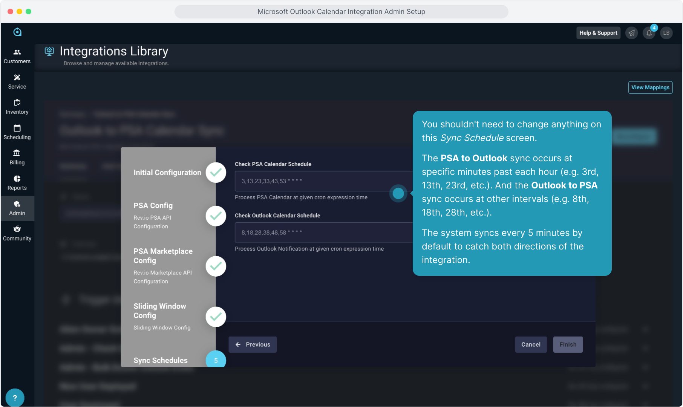Click the paper plane send icon
Screen dimensions: 683x407
point(631,33)
